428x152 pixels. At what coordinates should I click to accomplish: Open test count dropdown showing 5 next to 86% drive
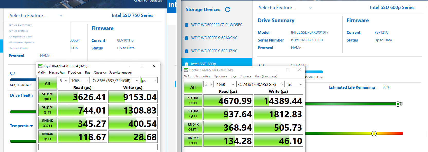click(63, 80)
